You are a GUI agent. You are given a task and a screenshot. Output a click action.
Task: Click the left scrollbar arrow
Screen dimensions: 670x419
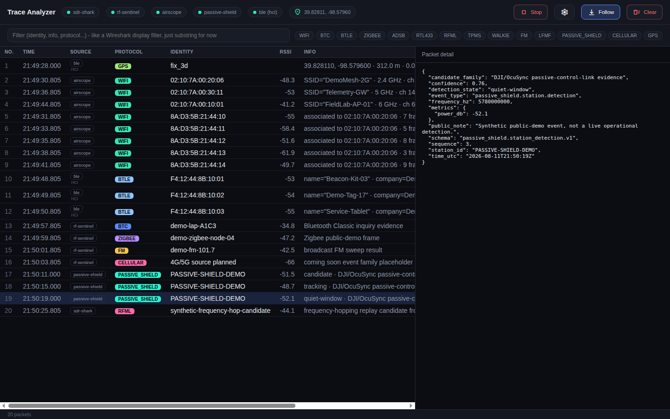[x=4, y=405]
